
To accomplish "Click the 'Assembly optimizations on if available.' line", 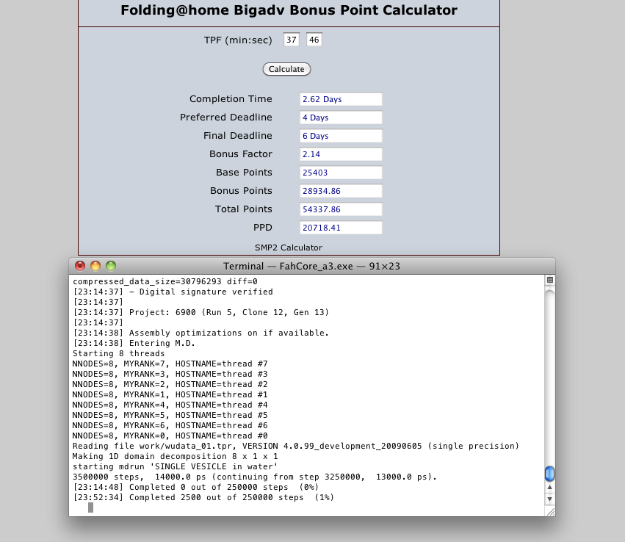I will pyautogui.click(x=201, y=333).
